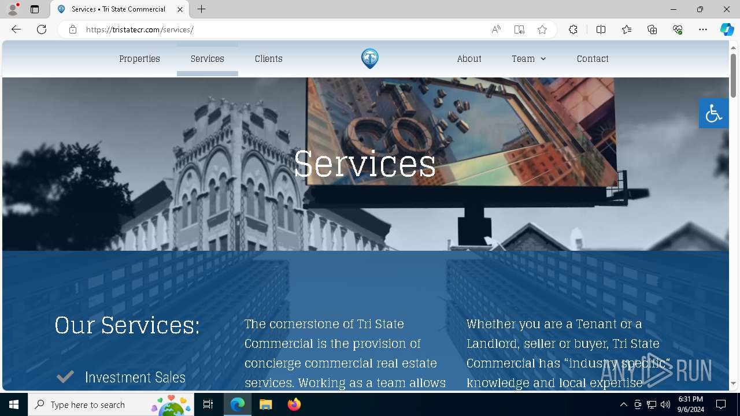Click the Services hero heading
This screenshot has height=416, width=740.
click(365, 164)
